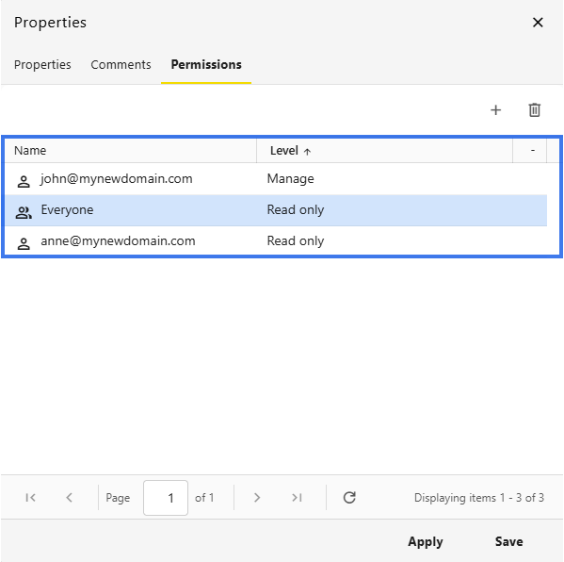This screenshot has height=562, width=564.
Task: Click the Apply button
Action: pos(426,541)
